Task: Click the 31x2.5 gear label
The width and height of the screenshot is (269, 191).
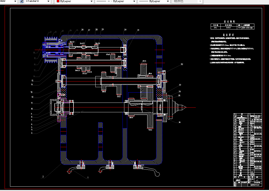Action: 97,44
